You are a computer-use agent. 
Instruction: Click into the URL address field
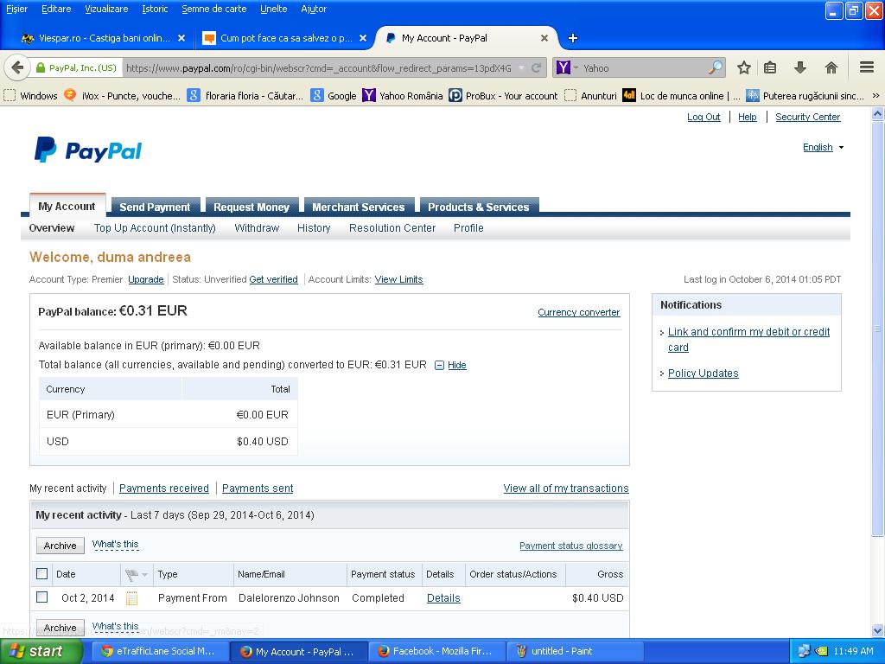pyautogui.click(x=319, y=67)
